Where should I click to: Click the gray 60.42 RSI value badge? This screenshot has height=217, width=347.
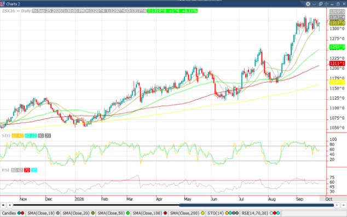coord(17,170)
